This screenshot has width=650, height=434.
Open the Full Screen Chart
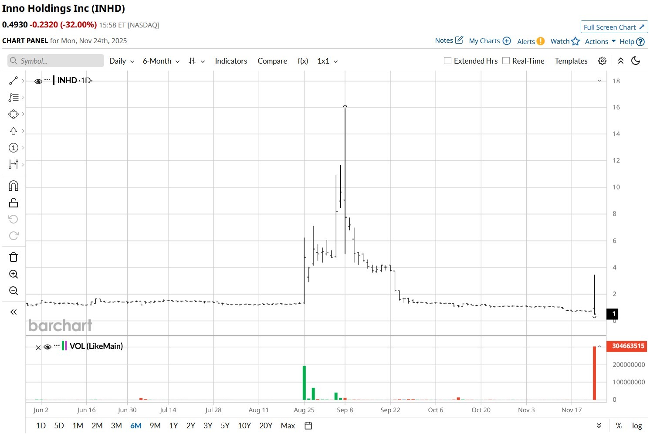tap(614, 27)
